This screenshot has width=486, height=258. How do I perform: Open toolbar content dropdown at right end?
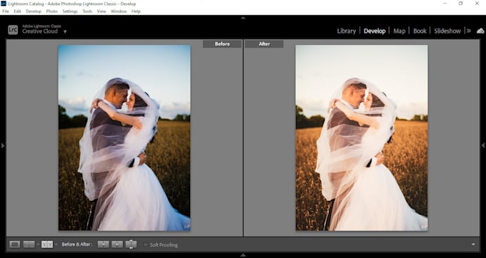pos(473,244)
